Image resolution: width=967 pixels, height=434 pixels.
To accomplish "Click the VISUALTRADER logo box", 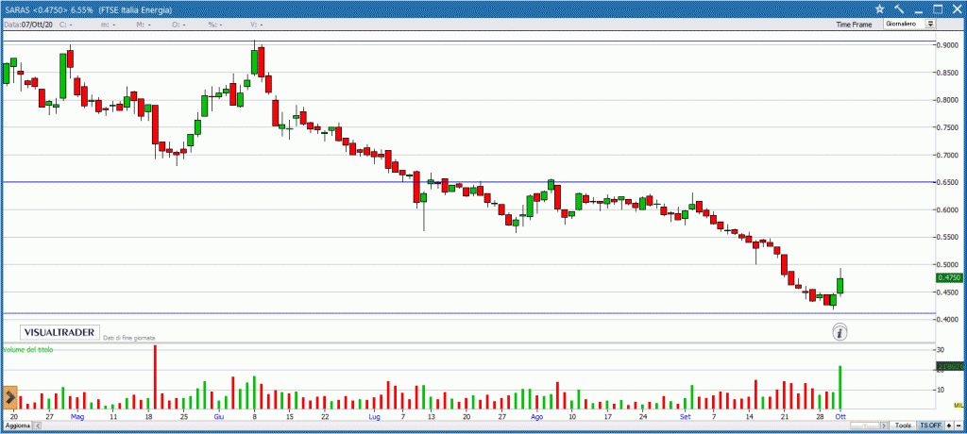I will 59,332.
